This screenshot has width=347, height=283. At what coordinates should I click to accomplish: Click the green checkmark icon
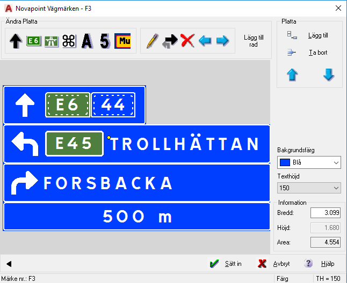(214, 264)
